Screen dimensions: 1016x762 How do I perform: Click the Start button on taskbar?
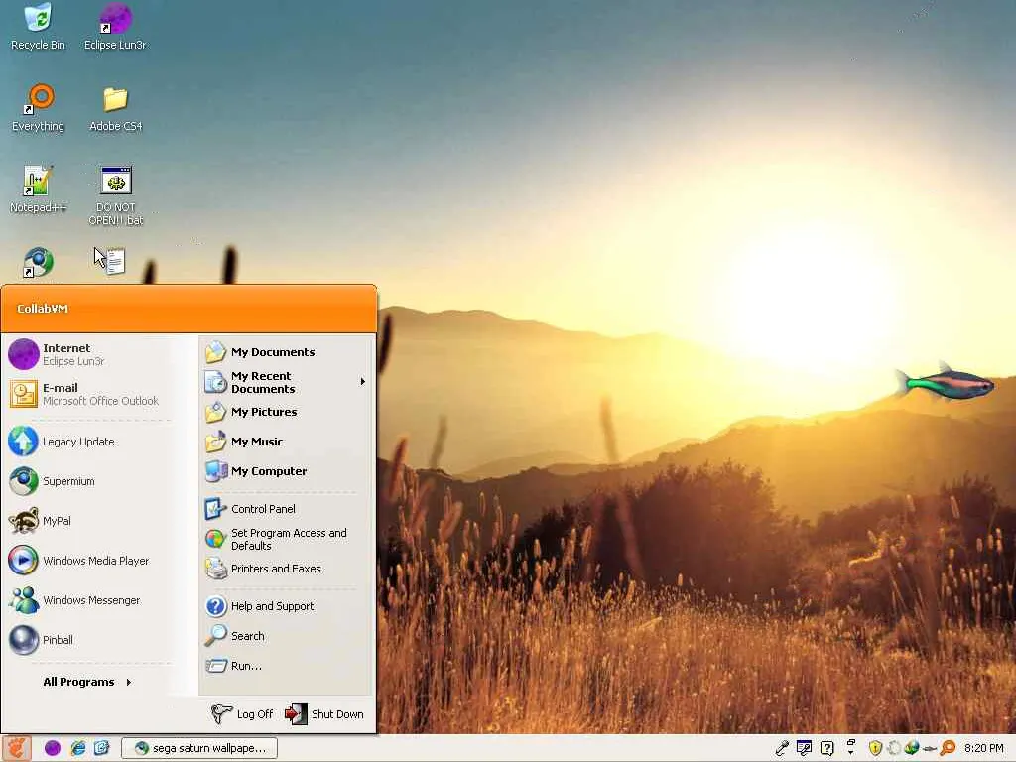16,748
